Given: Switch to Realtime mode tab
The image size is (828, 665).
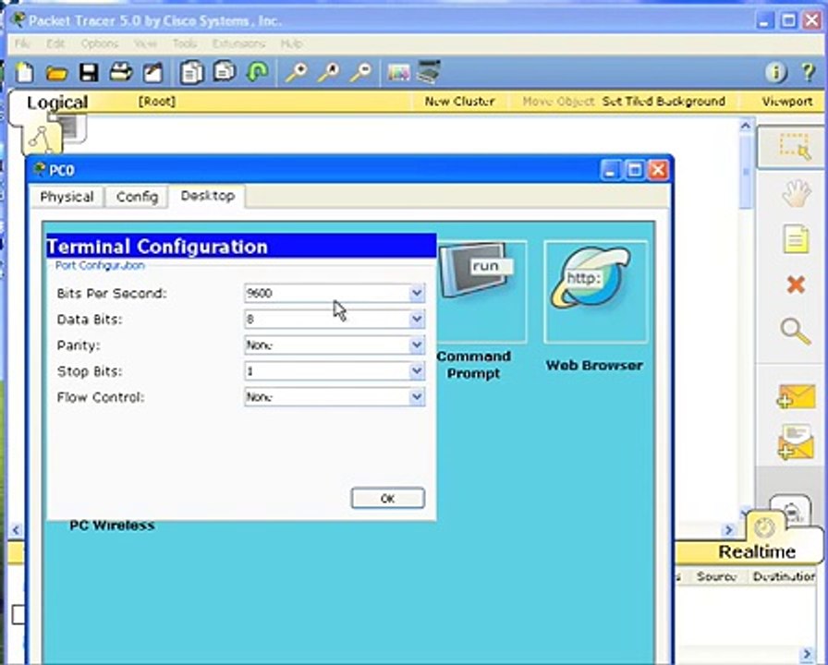Looking at the screenshot, I should (757, 551).
